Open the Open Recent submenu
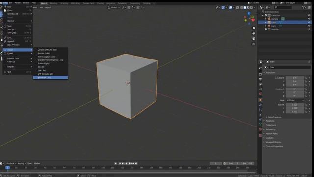The height and width of the screenshot is (177, 314). (x=18, y=14)
